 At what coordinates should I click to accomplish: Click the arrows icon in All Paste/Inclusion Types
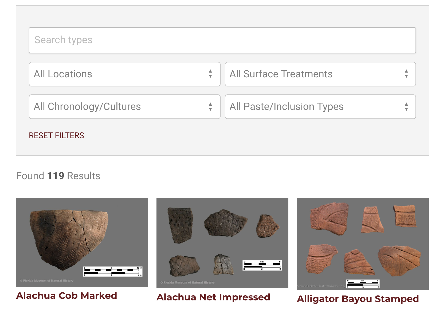[x=406, y=107]
